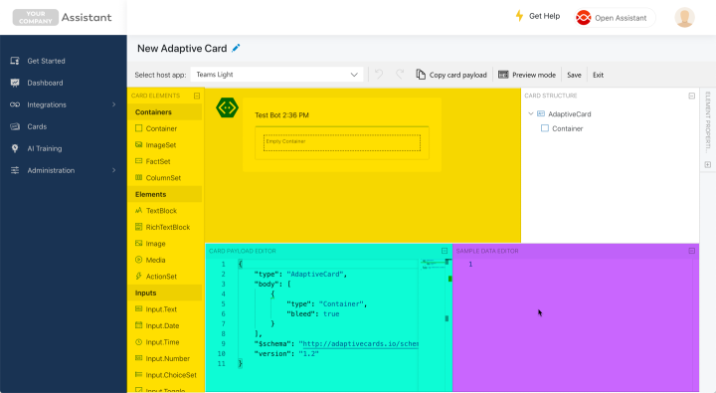Click the redo arrow icon
716x393 pixels.
coord(400,74)
